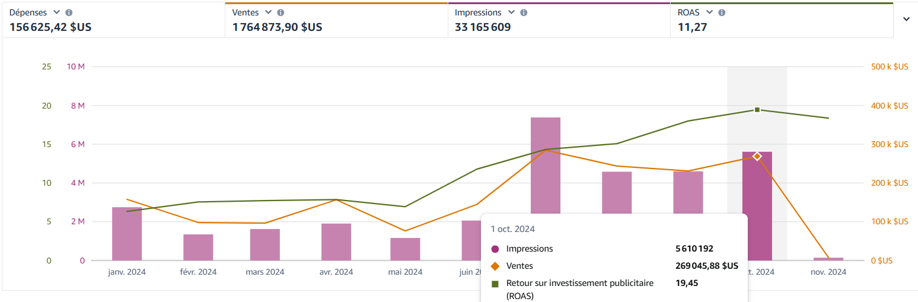
Task: Open the Impressions metric dropdown arrow
Action: click(x=511, y=12)
